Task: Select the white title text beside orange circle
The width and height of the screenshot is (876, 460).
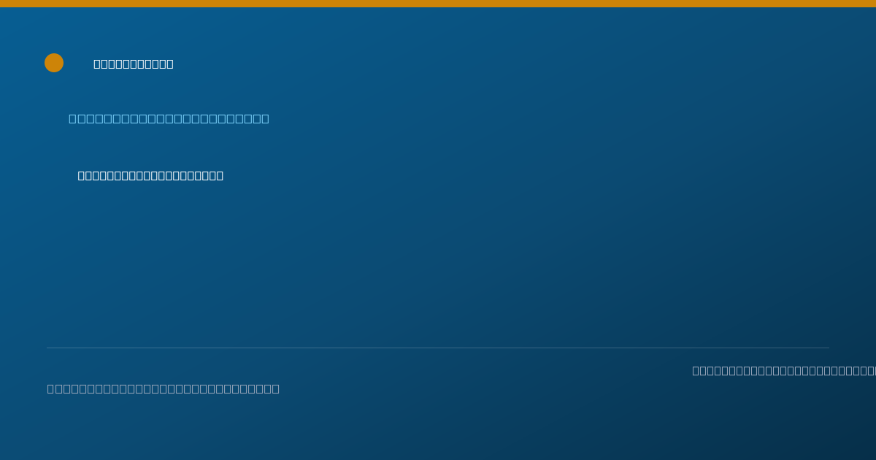Action: (134, 64)
